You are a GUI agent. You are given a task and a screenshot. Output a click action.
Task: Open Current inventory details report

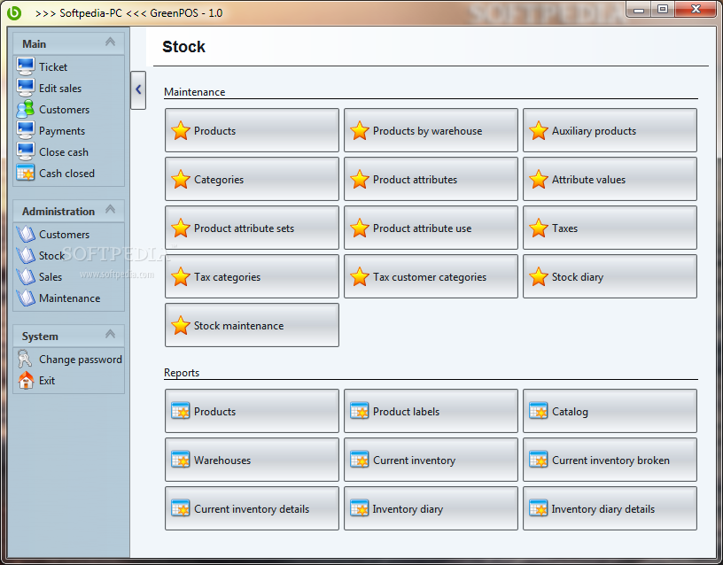(252, 508)
